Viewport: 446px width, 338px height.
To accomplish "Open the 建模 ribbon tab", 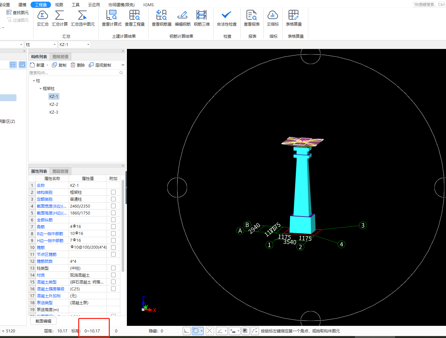I will click(22, 5).
